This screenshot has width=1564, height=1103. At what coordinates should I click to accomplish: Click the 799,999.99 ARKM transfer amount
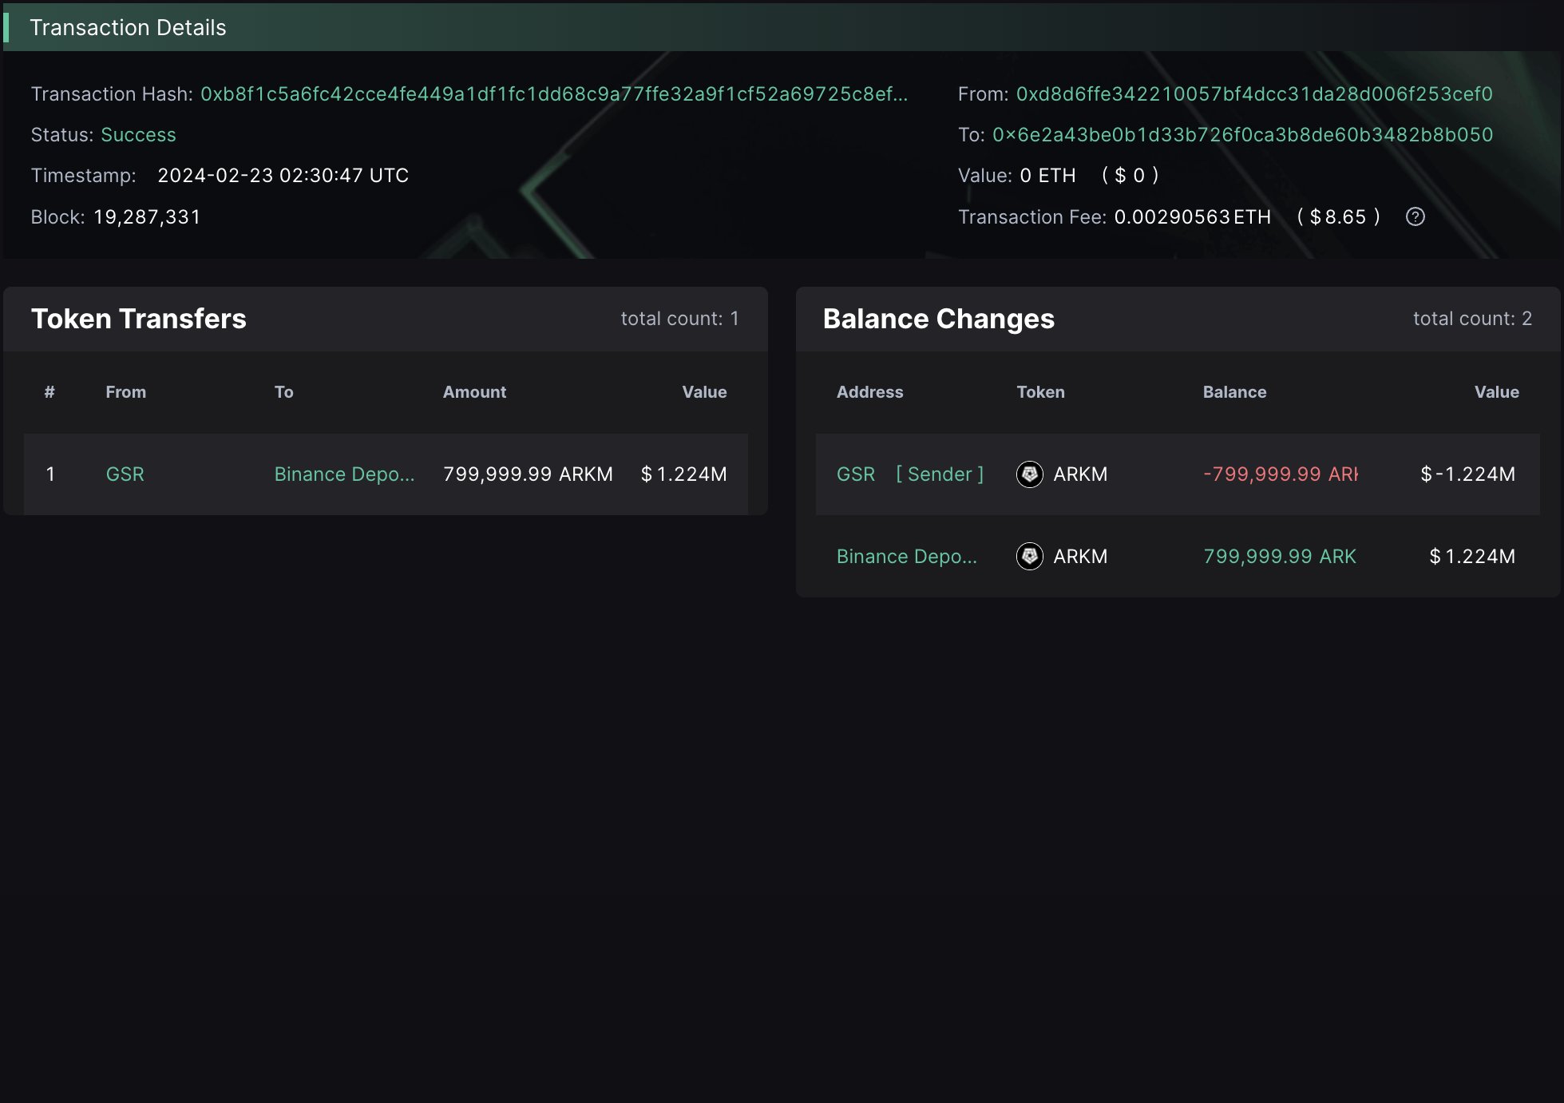[528, 474]
